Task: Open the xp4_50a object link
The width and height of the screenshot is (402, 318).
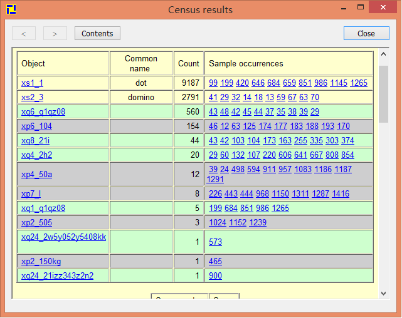Action: point(36,174)
